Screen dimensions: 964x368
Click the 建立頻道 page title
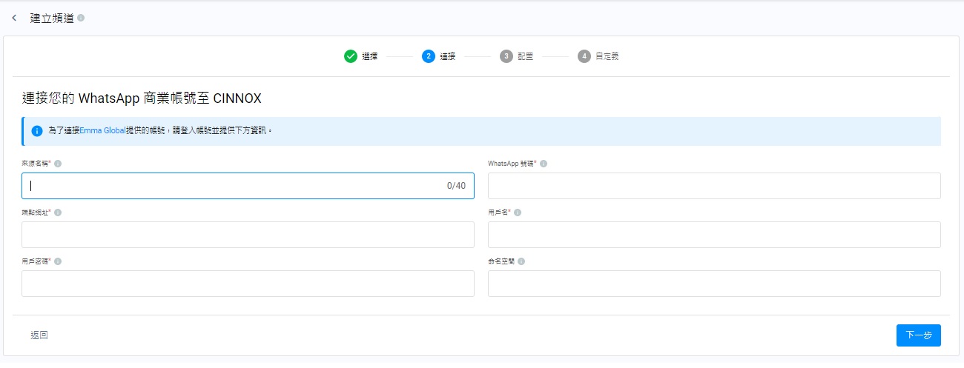click(52, 18)
